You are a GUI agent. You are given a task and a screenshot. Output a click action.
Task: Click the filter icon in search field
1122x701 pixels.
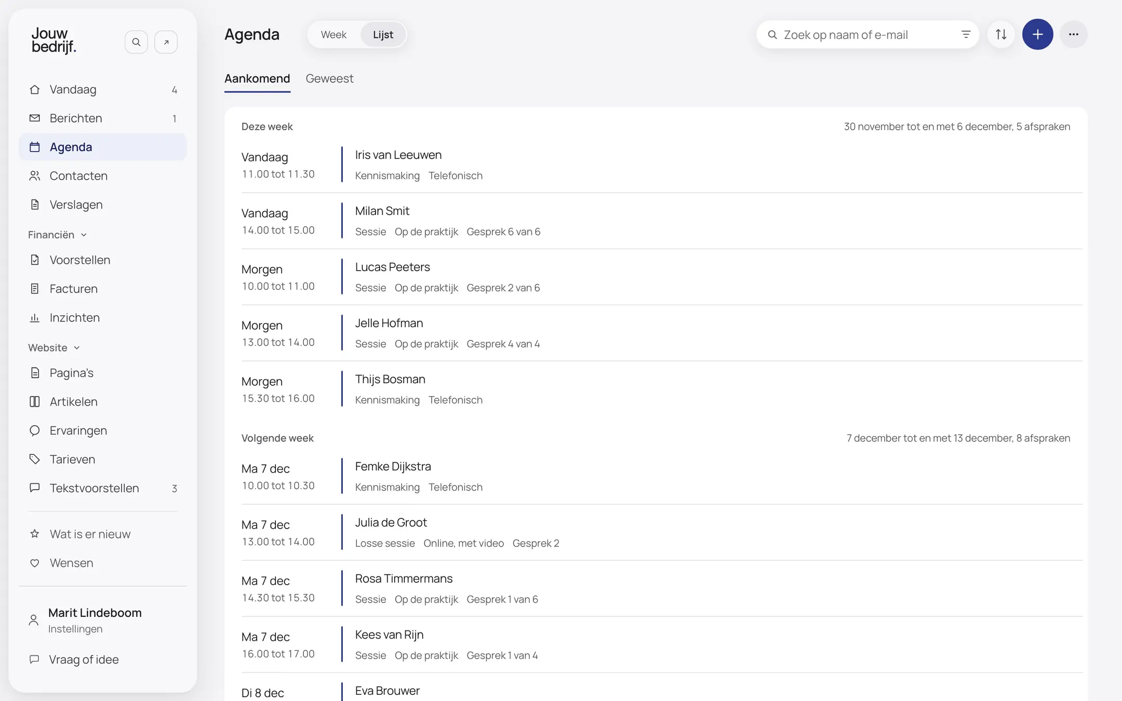tap(966, 34)
